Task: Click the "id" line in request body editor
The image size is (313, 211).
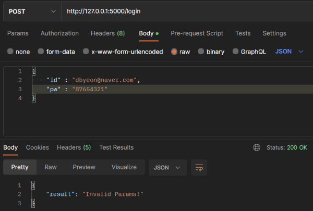Action: 173,80
